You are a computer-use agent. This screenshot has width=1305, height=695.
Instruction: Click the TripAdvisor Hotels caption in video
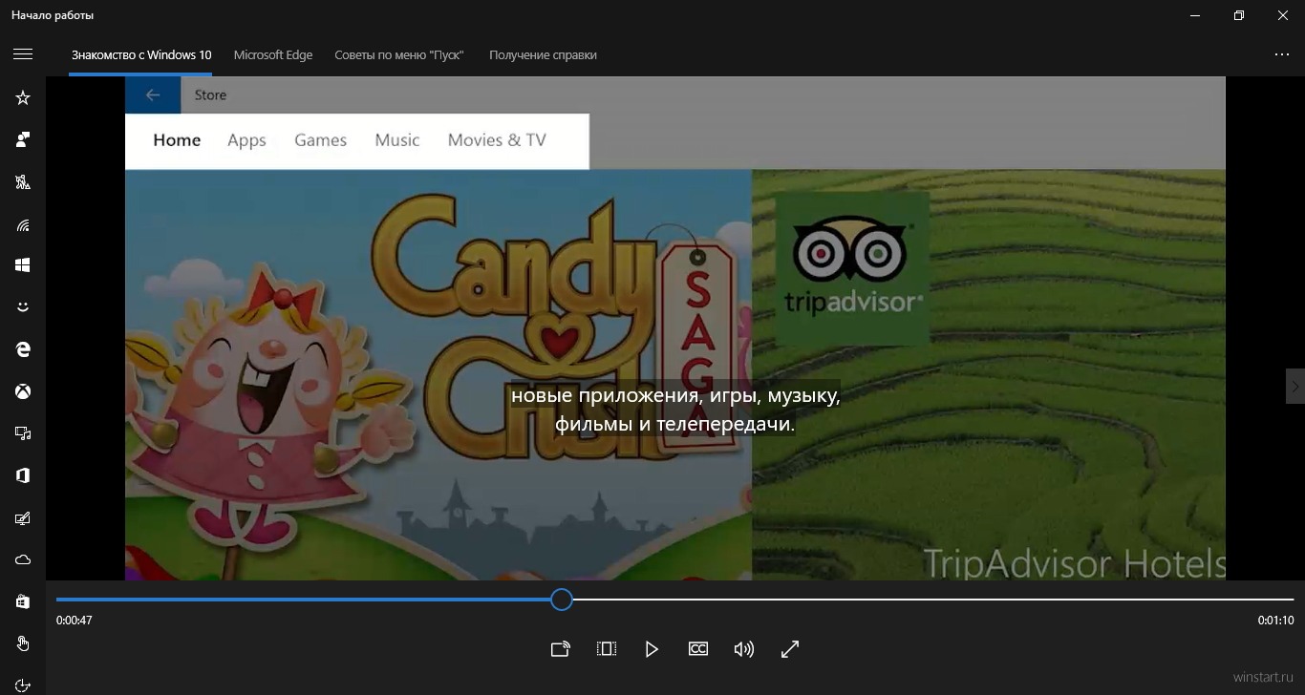coord(1074,563)
